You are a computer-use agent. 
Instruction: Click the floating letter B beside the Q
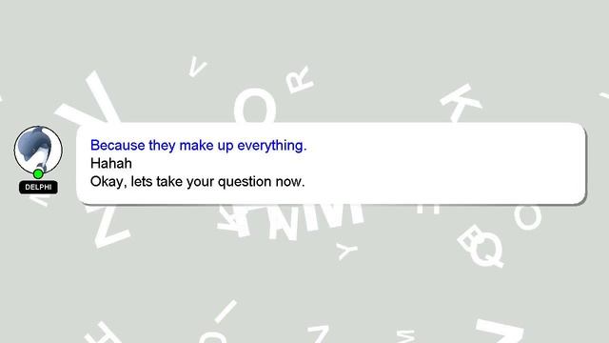tap(471, 236)
